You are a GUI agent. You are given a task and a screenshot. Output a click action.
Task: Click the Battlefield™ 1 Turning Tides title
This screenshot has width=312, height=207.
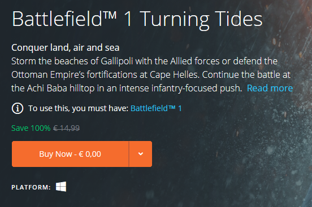click(137, 19)
